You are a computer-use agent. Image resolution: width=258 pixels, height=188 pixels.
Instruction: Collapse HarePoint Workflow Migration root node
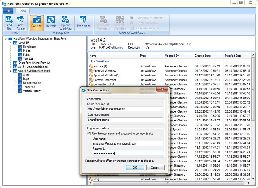click(6, 39)
